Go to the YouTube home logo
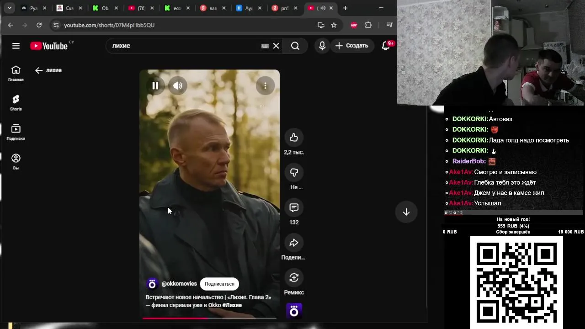 [x=49, y=46]
